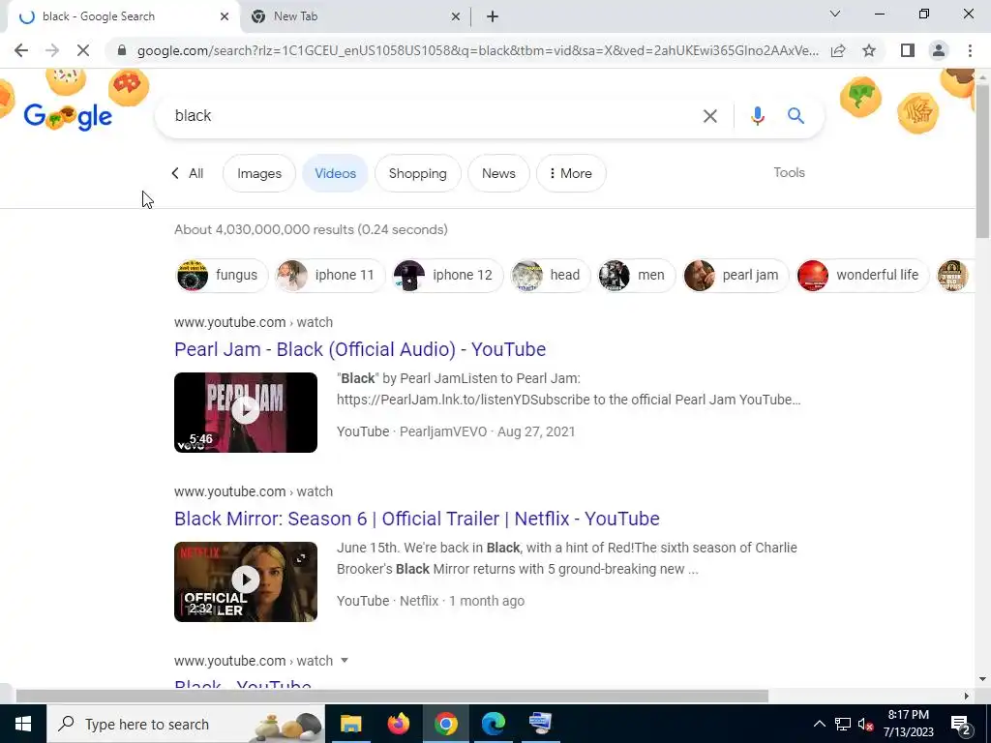Launch Microsoft Edge from the taskbar
The height and width of the screenshot is (743, 991).
pyautogui.click(x=493, y=724)
